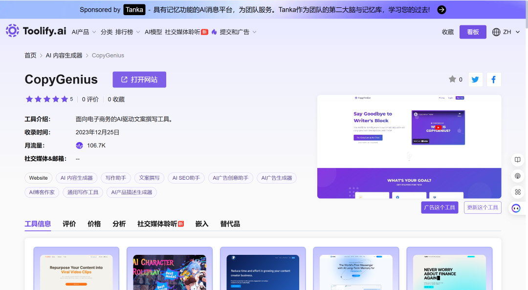The image size is (528, 290).
Task: Select the 写作助手 tag
Action: pyautogui.click(x=116, y=178)
